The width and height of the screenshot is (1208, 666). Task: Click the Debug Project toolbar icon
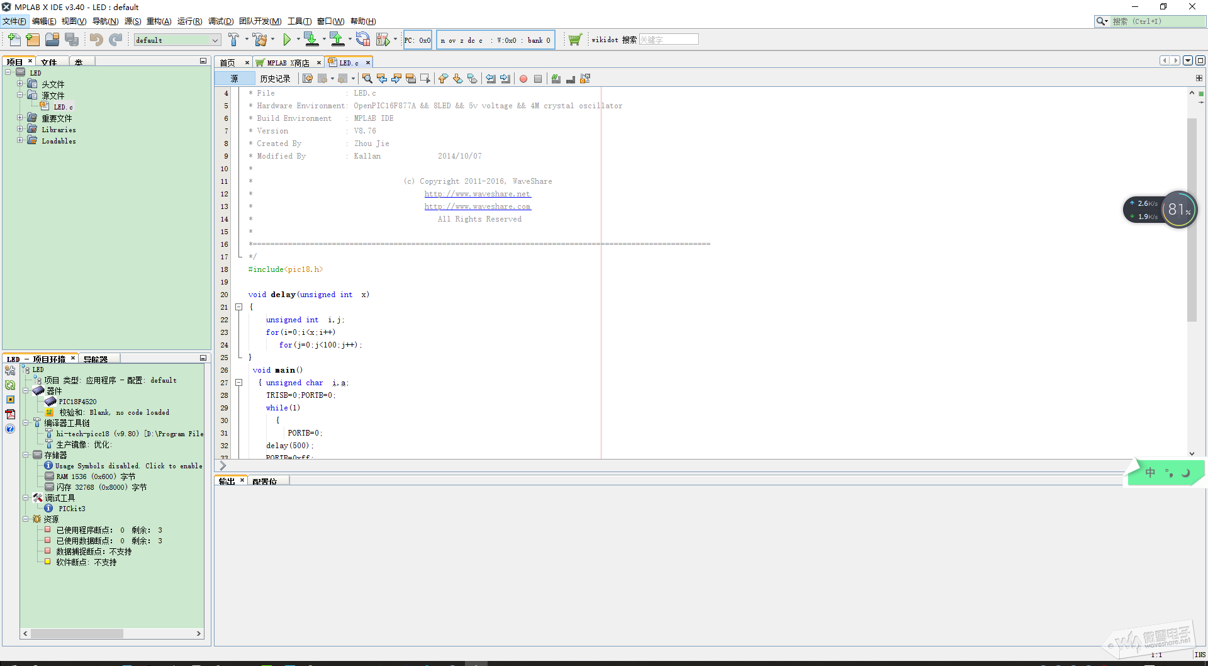383,40
